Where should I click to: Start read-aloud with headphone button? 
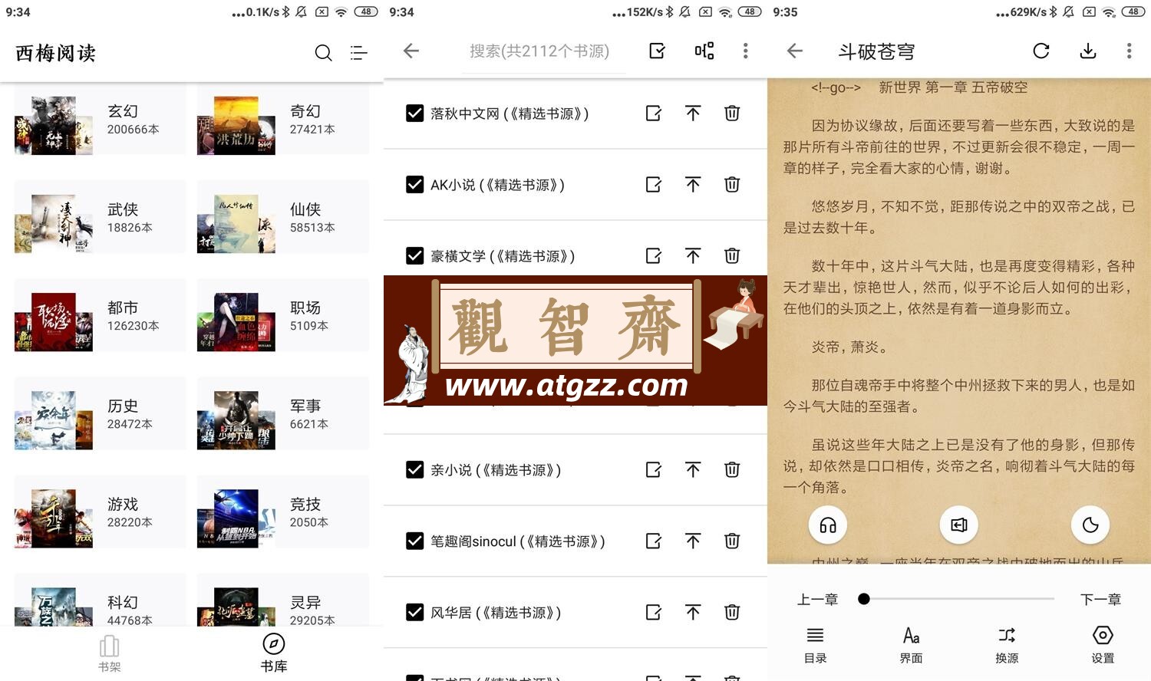tap(828, 525)
